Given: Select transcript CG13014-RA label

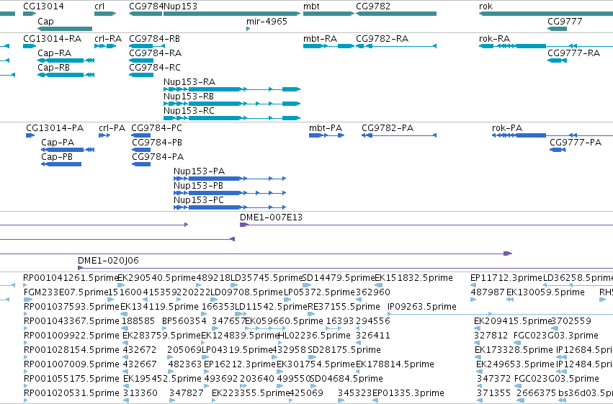Looking at the screenshot, I should [53, 39].
